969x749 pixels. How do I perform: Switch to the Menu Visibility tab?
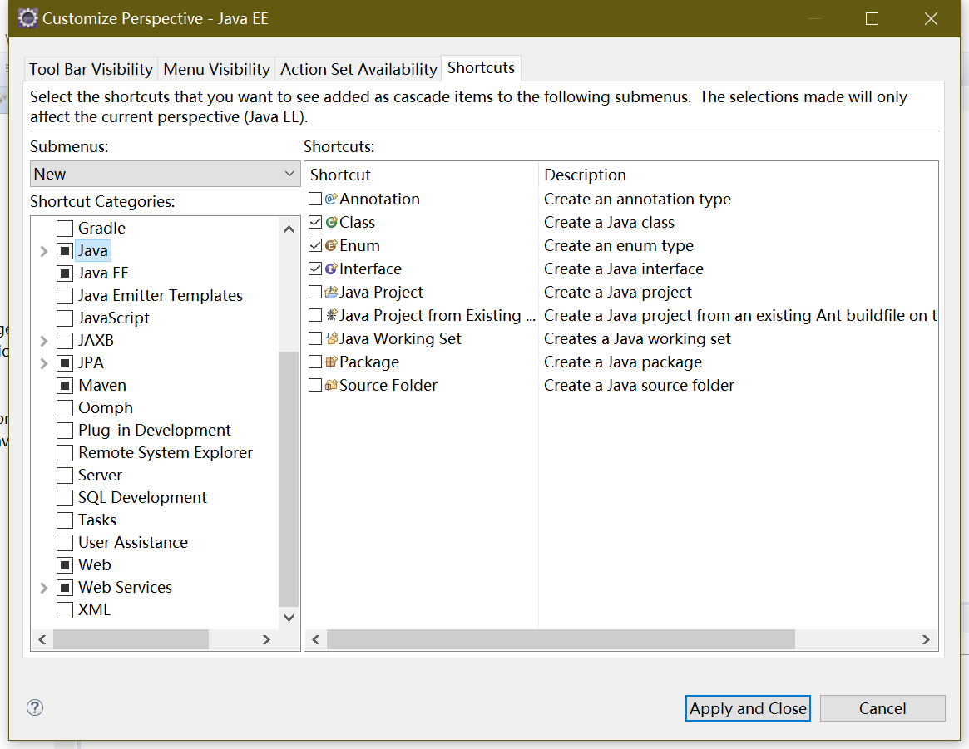[217, 69]
